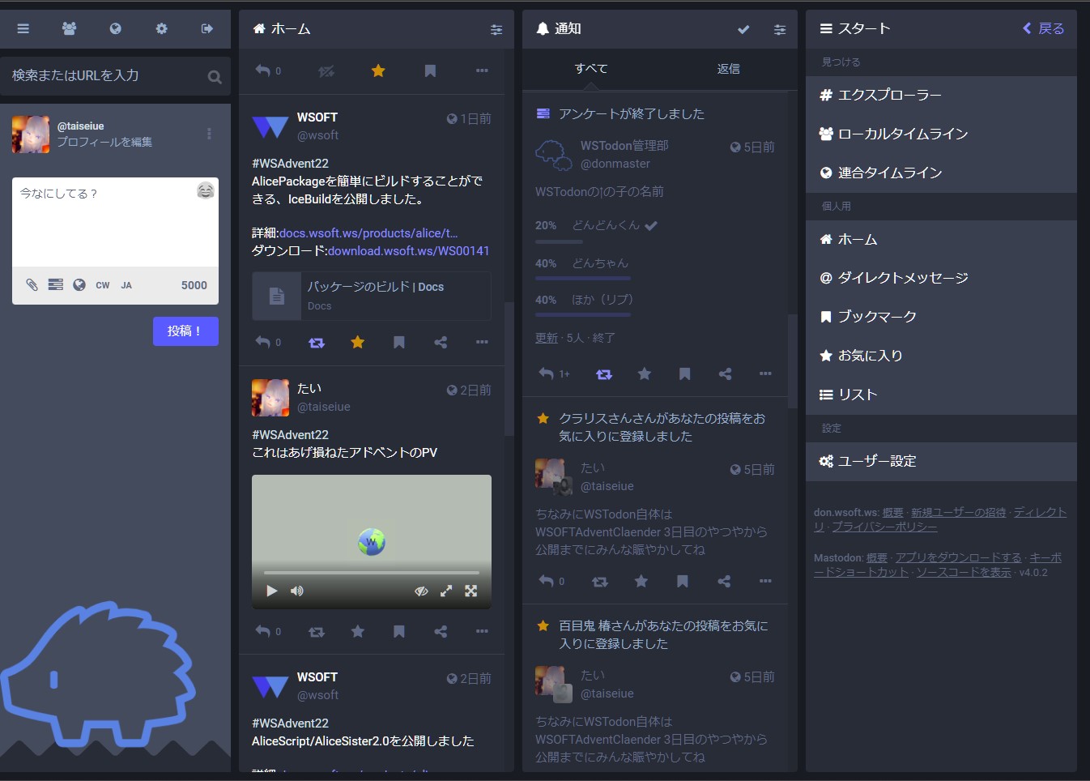Screen dimensions: 1090x781
Task: Open the more options menu on WSOFT's post
Action: pos(482,342)
